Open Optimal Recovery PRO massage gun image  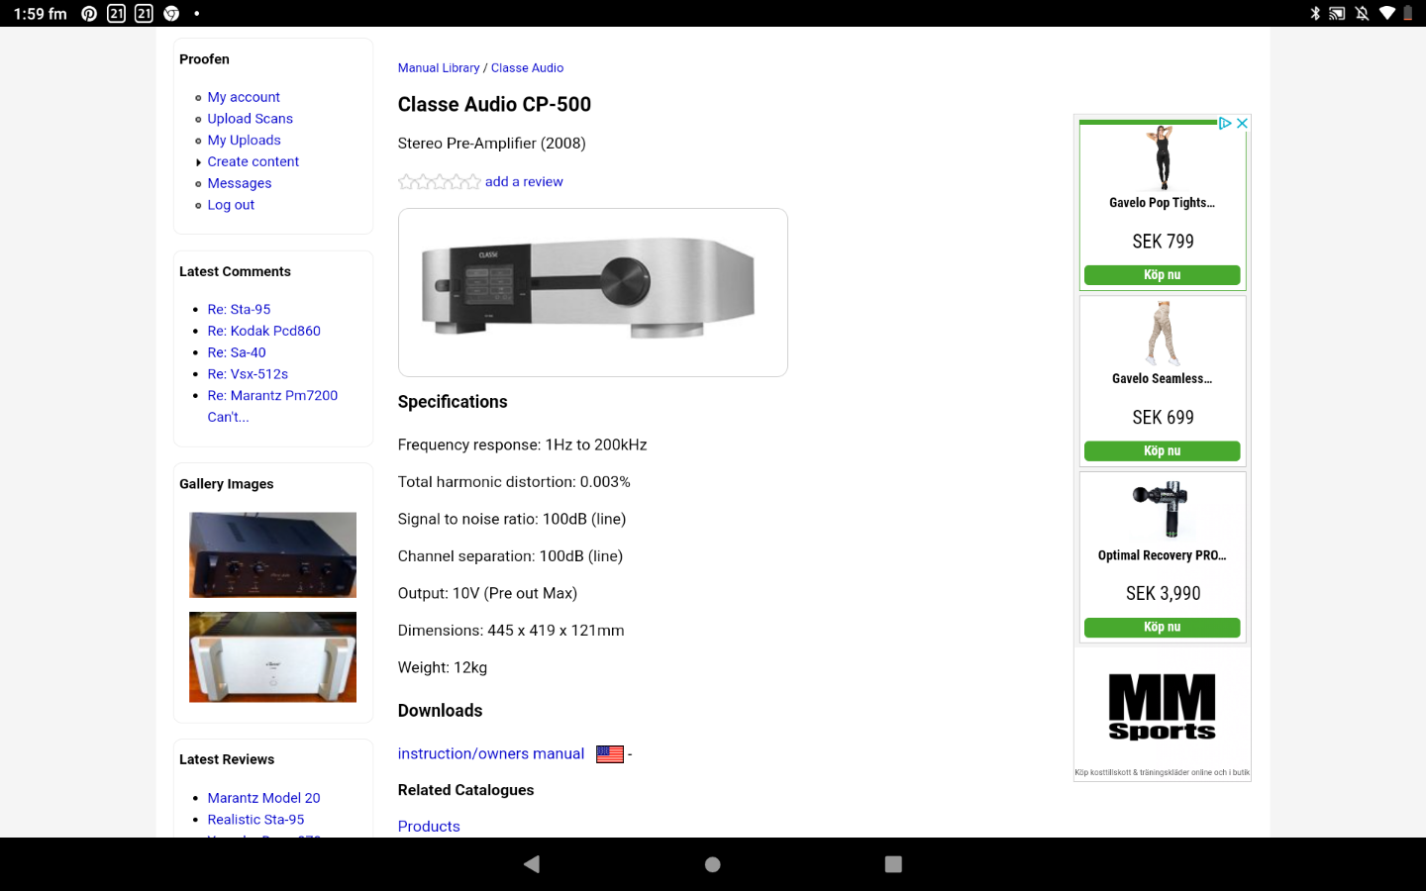point(1162,509)
